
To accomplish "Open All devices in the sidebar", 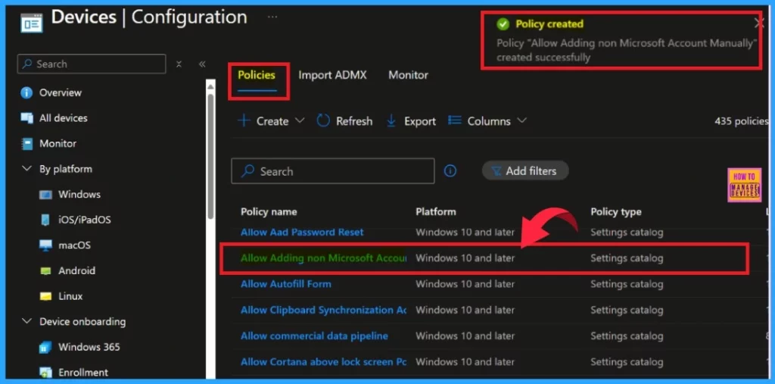I will [x=64, y=118].
